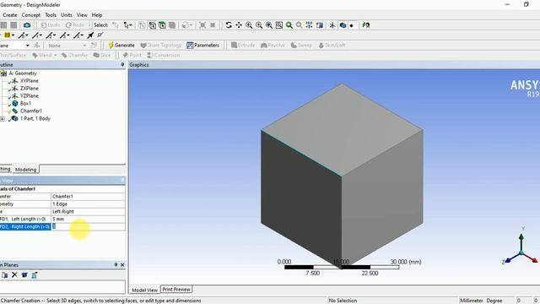Click the Revolve feature button
Screen dimensions: 540x304
click(273, 45)
